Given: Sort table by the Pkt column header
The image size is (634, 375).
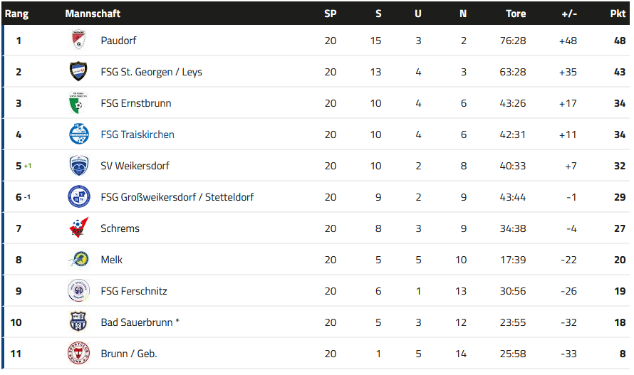Looking at the screenshot, I should click(x=618, y=14).
